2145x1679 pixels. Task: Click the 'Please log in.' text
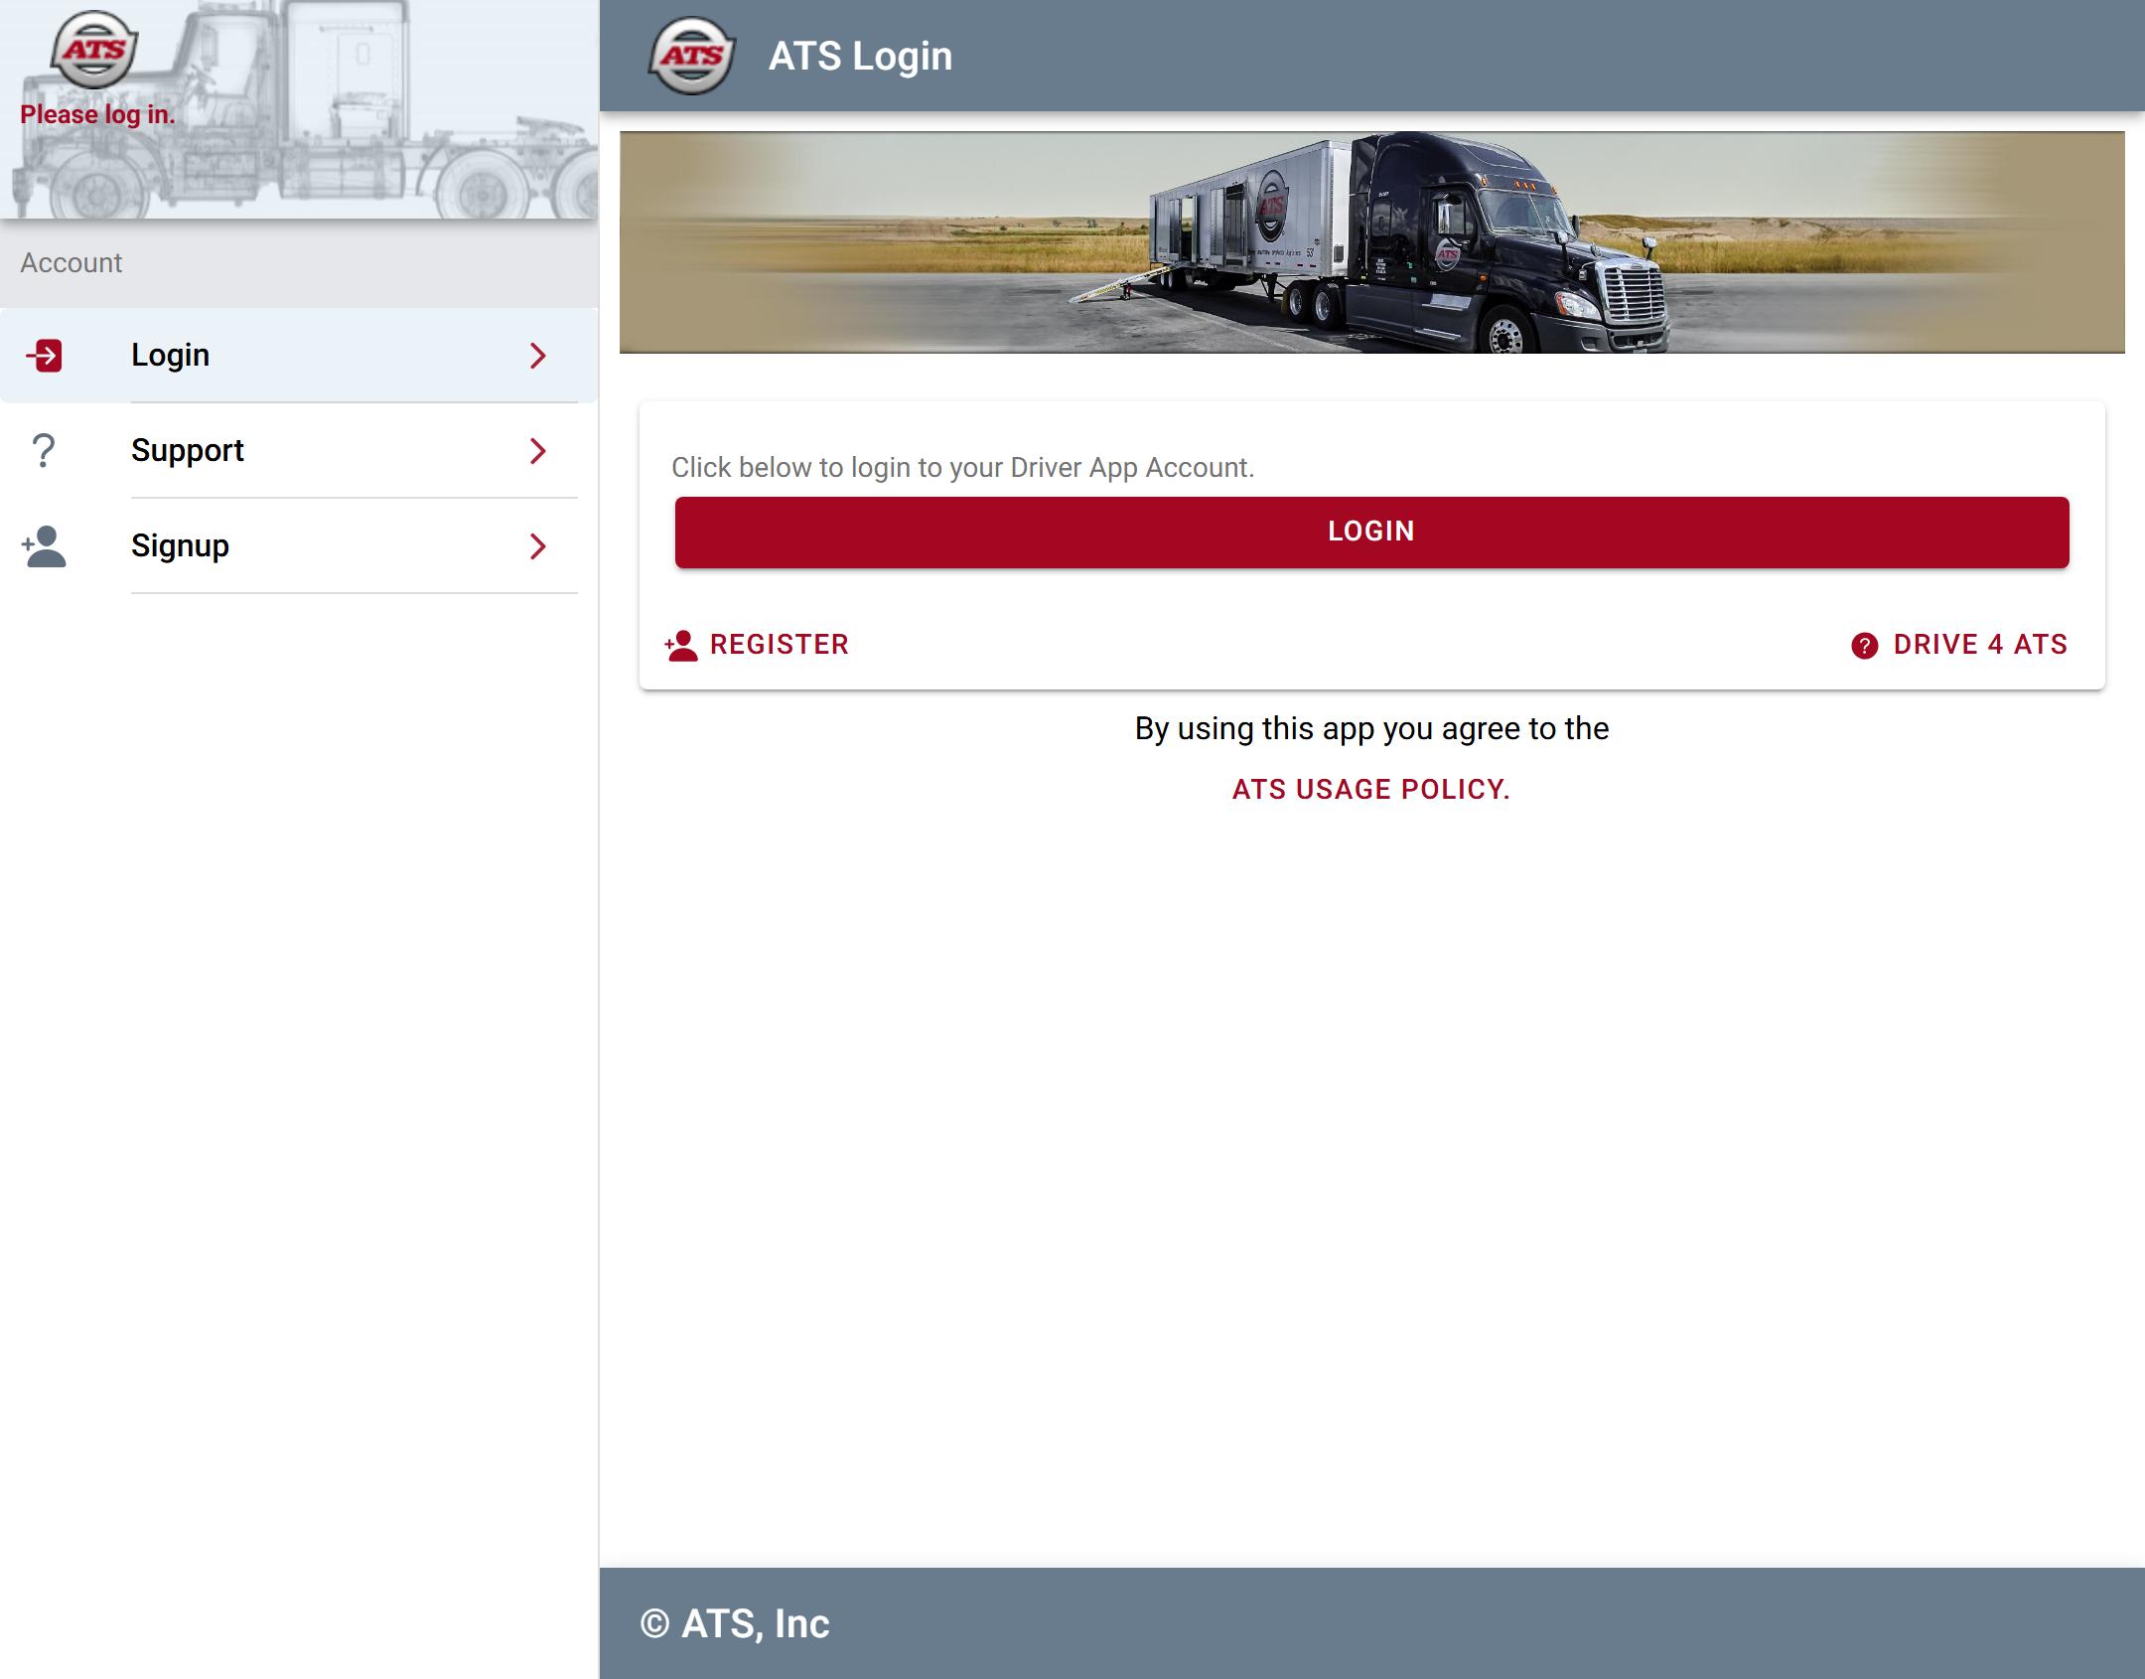(97, 114)
